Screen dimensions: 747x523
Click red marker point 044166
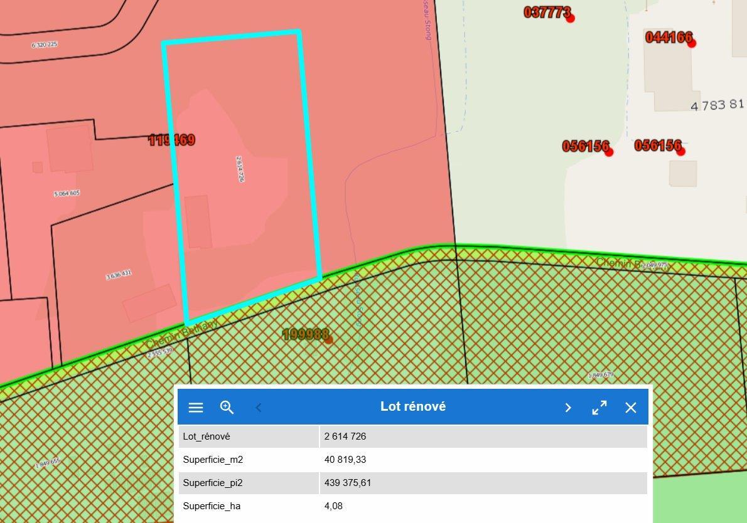pos(691,43)
